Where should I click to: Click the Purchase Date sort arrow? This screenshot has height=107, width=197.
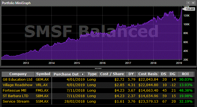[83, 75]
